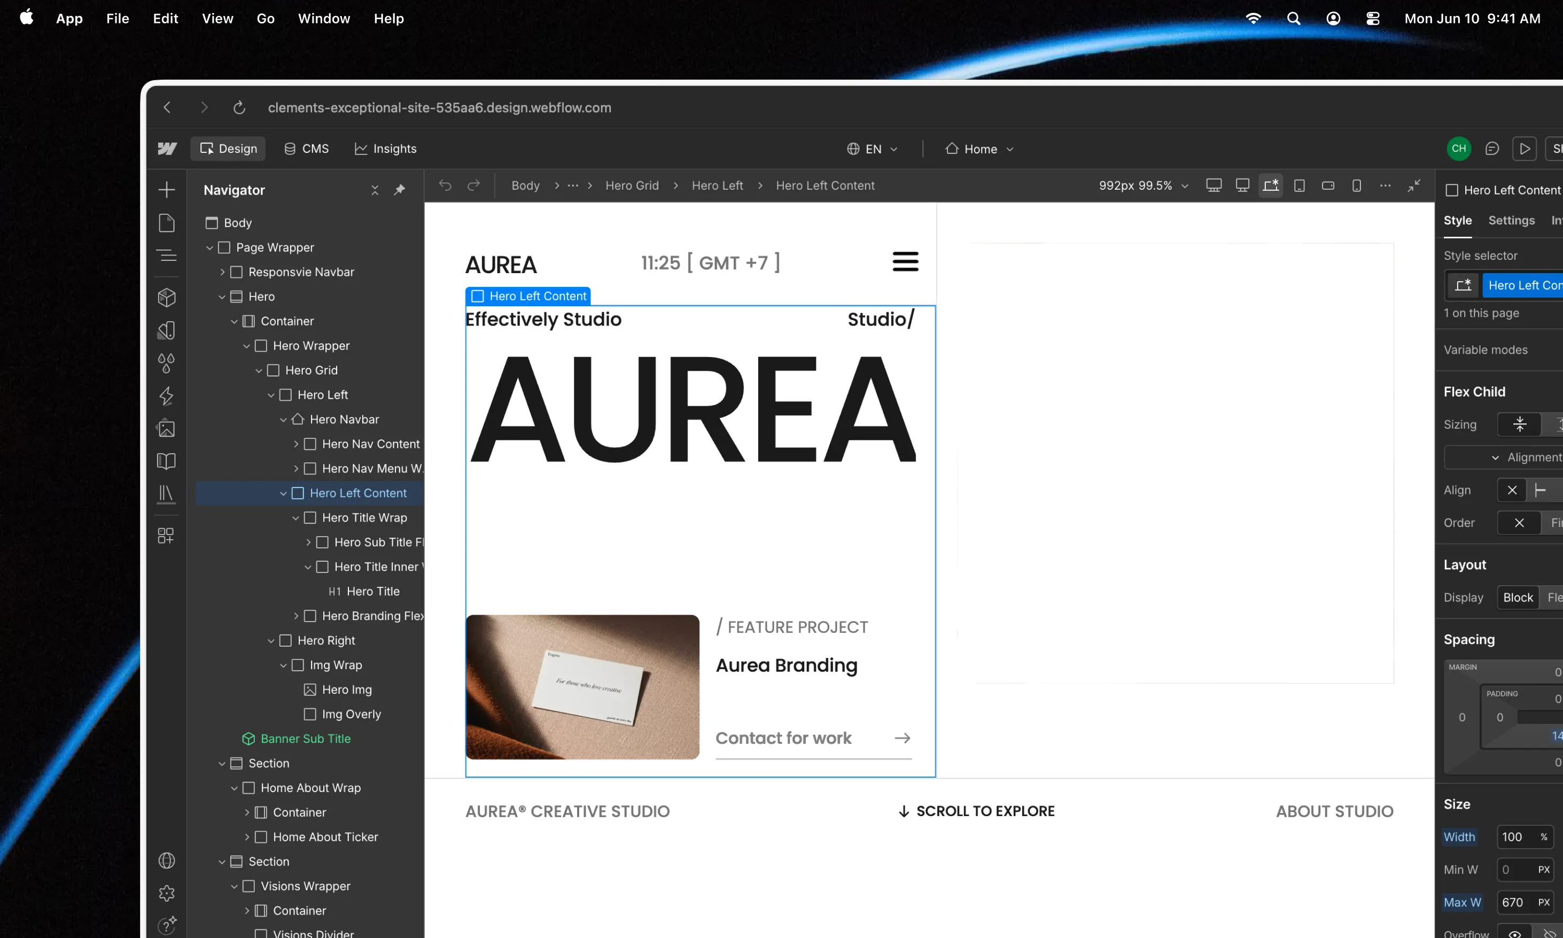Select align-start option in Align row

(x=1541, y=490)
